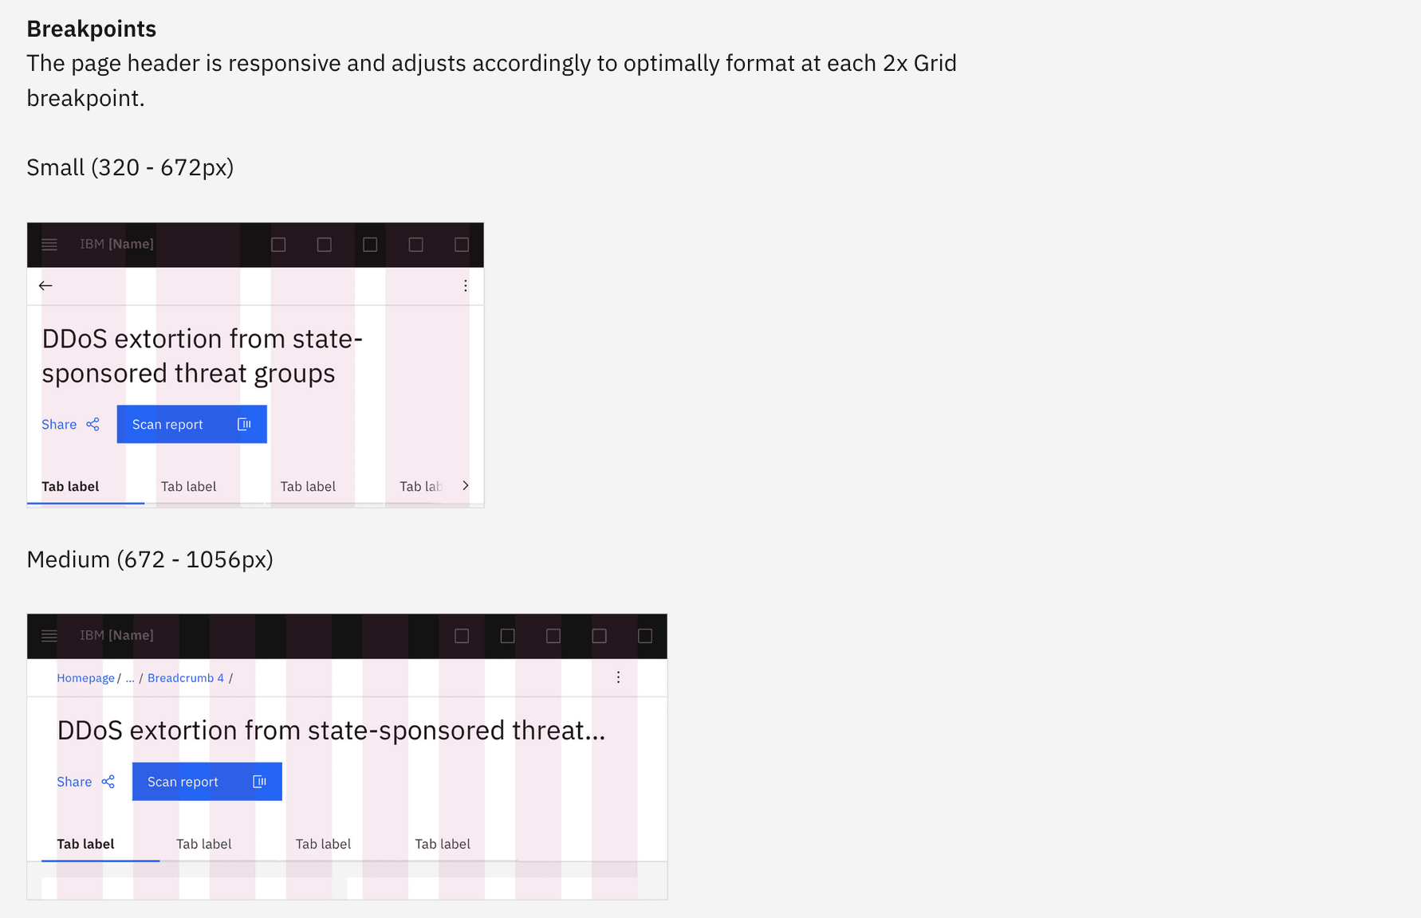Click the DDoS extortion page title
This screenshot has height=918, width=1421.
click(203, 355)
